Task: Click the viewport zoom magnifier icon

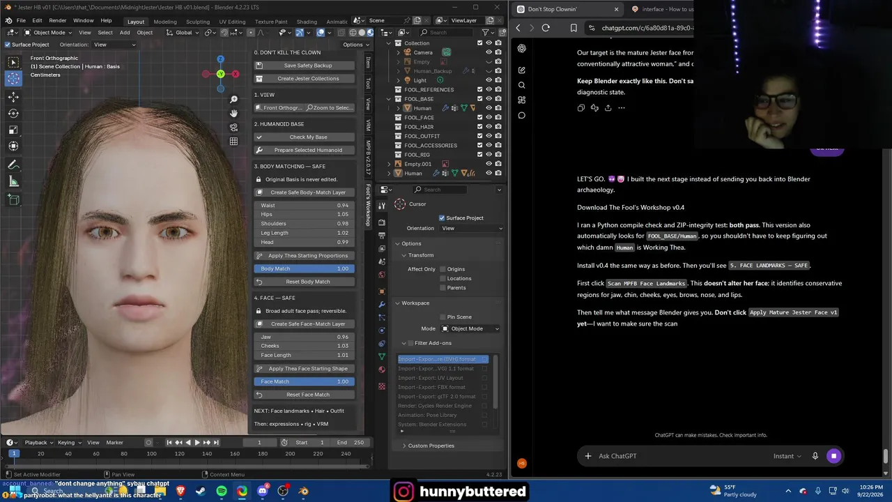Action: 233,100
